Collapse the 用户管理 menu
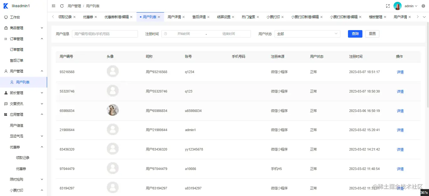429x196 pixels. pos(42,71)
